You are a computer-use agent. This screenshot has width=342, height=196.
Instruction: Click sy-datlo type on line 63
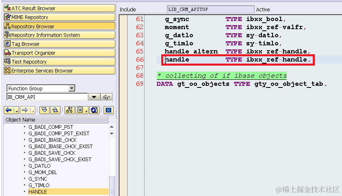point(262,35)
